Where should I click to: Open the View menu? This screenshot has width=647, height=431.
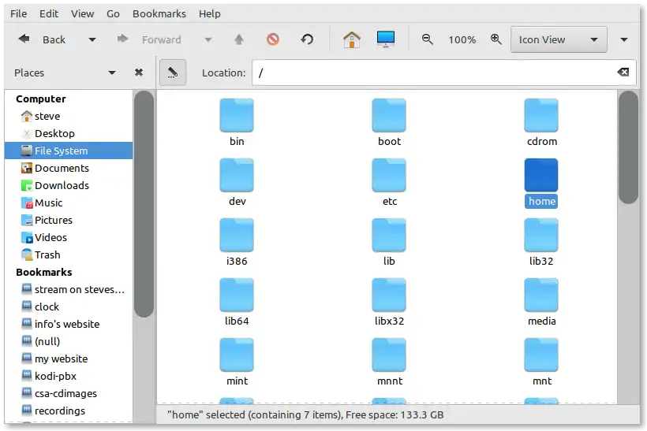(x=83, y=13)
